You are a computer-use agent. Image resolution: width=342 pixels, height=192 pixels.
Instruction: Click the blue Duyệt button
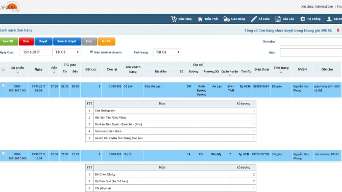pos(43,41)
